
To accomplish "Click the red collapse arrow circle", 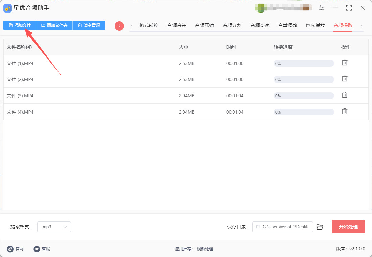I will tap(119, 26).
